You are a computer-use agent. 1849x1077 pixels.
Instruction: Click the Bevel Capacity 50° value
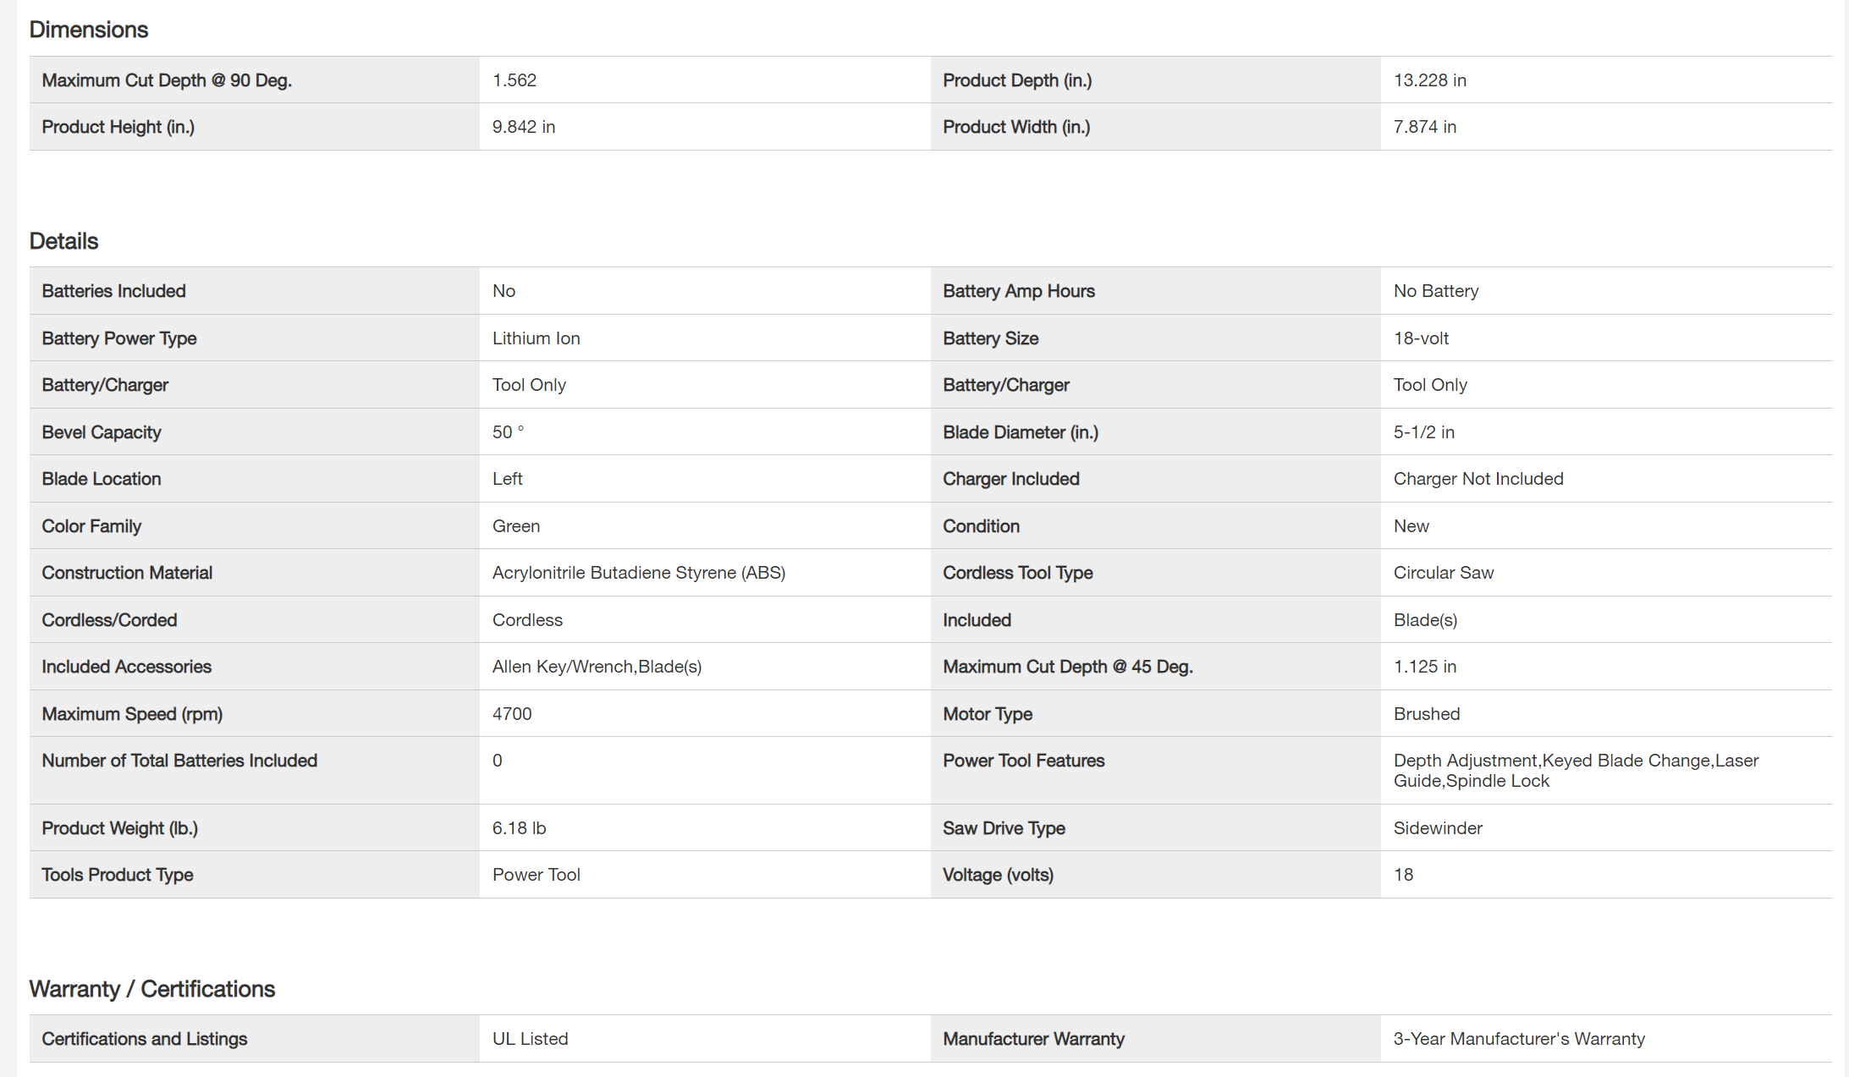508,432
